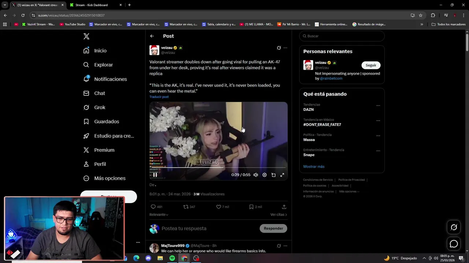Open more options for Snape trend
Viewport: 469px width, 263px height.
(x=378, y=150)
